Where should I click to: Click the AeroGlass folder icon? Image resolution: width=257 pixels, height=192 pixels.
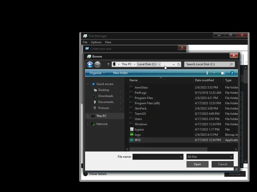tap(131, 87)
